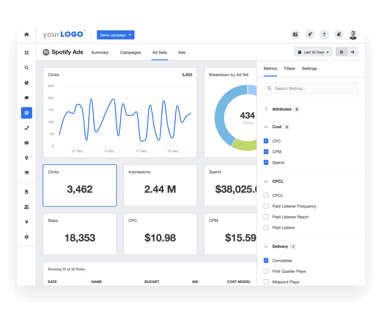Enable the Paid Listens metric
This screenshot has width=382, height=318.
coord(266,227)
